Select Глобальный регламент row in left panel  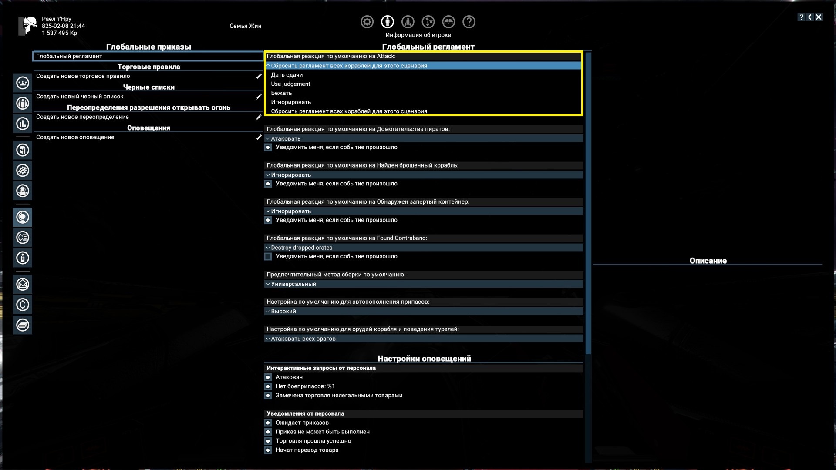click(x=148, y=56)
